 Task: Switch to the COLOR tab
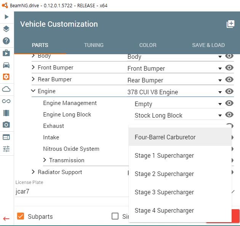coord(148,45)
